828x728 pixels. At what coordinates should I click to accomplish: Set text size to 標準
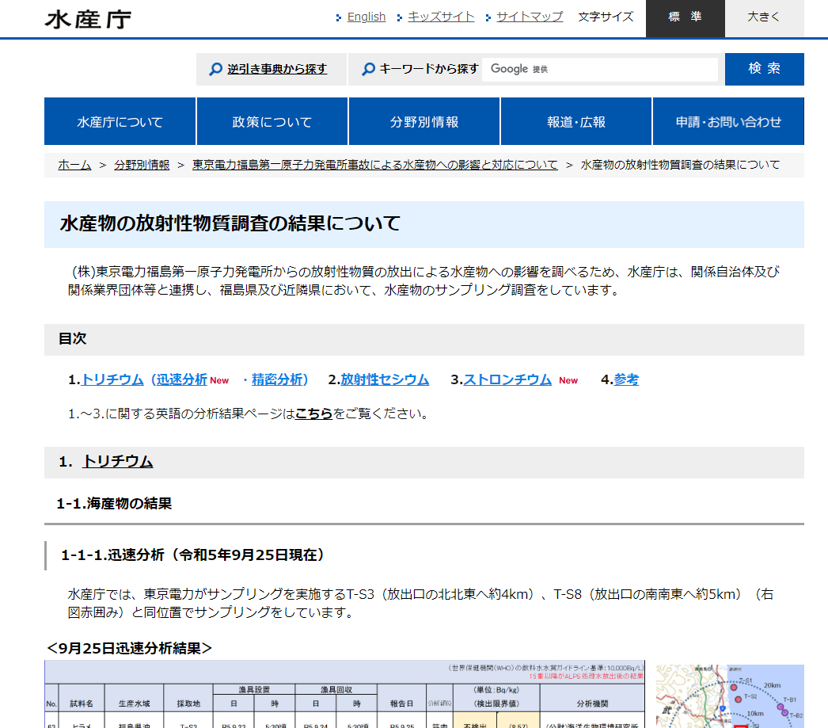coord(685,18)
